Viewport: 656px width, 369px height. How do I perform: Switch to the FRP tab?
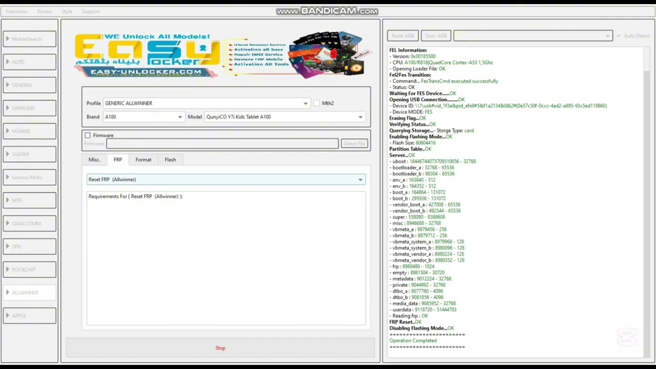click(118, 160)
